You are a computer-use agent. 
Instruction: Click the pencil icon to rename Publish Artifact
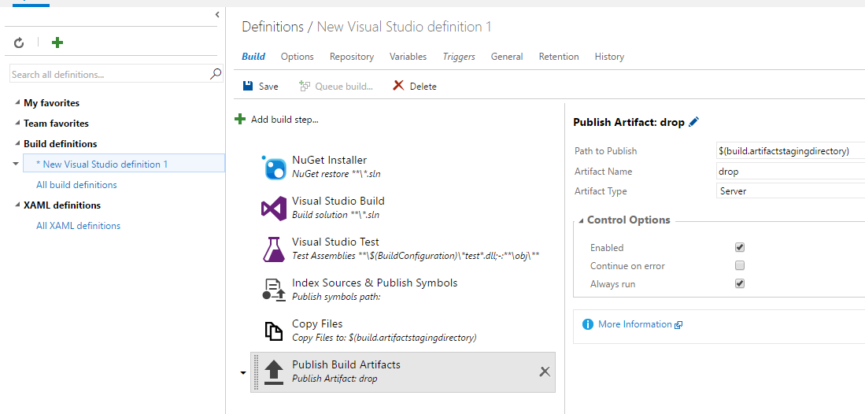(693, 122)
